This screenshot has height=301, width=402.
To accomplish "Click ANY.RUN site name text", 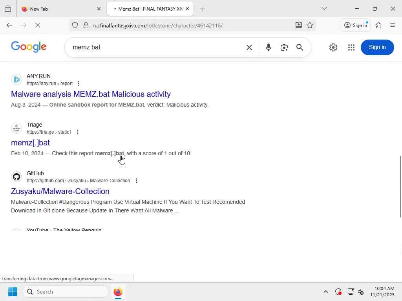I will (39, 76).
